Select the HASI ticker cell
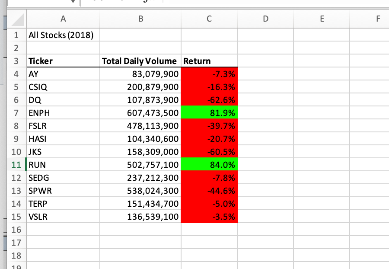 click(63, 139)
